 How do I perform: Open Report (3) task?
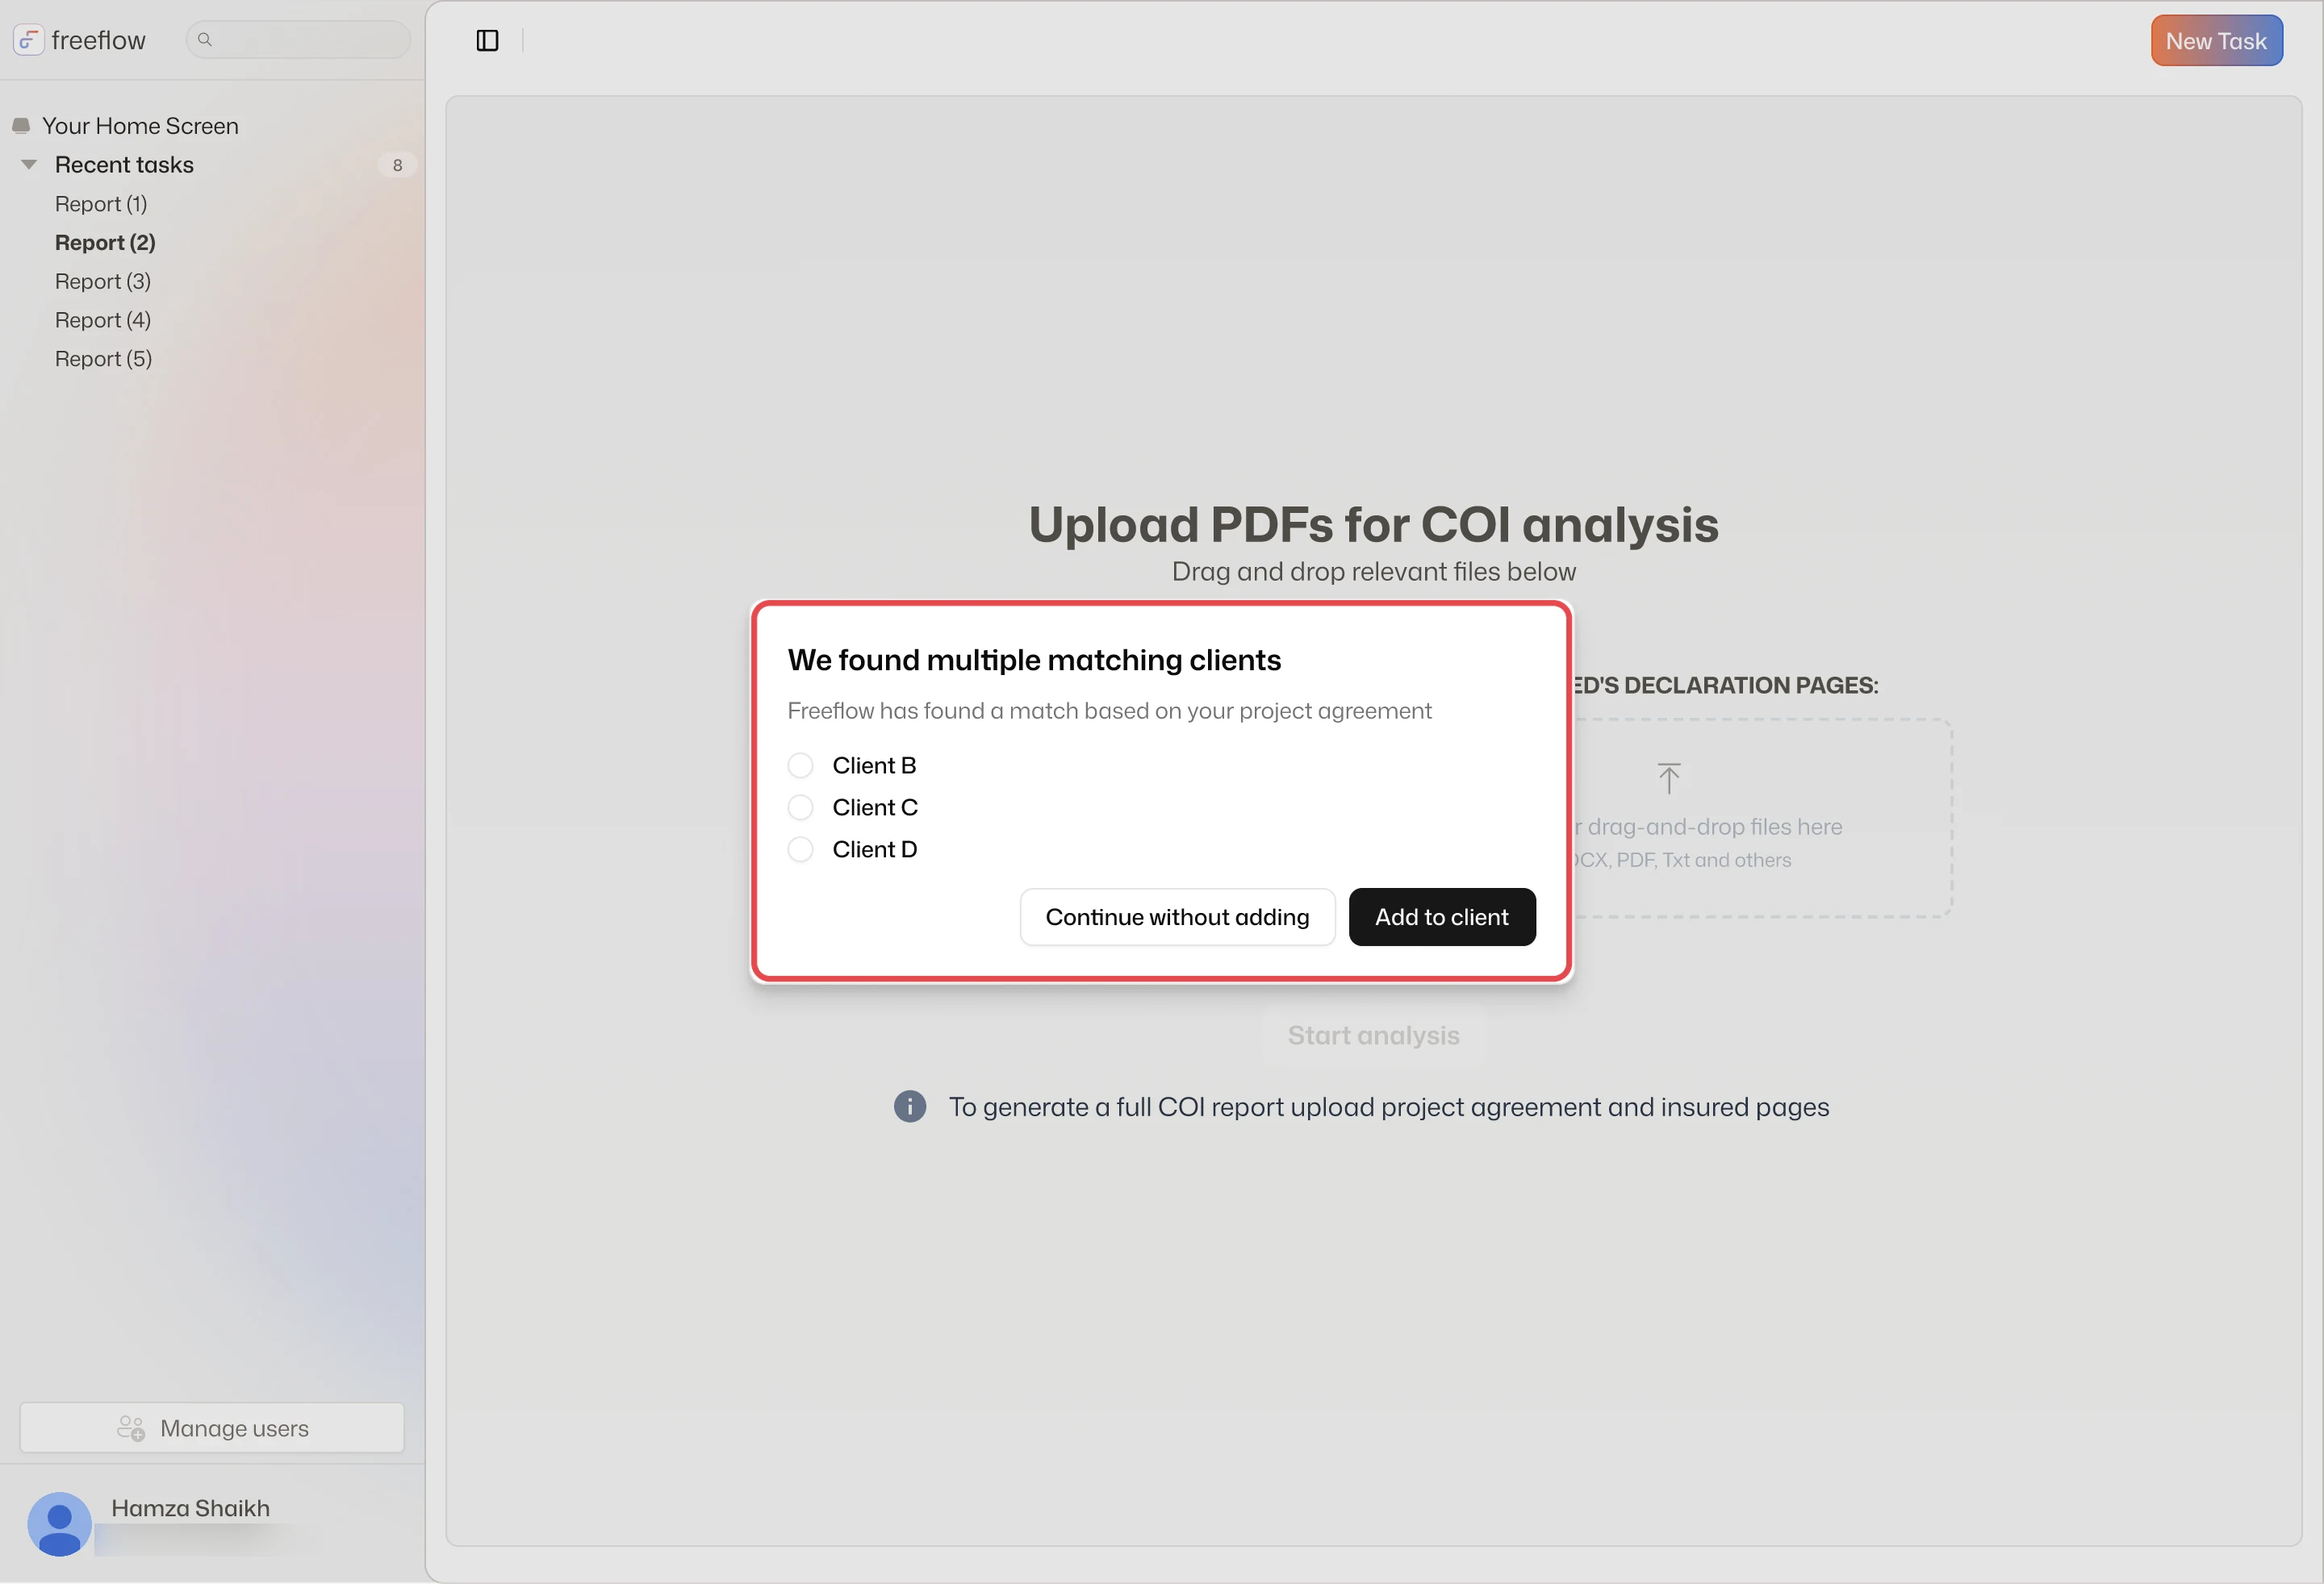pos(103,281)
